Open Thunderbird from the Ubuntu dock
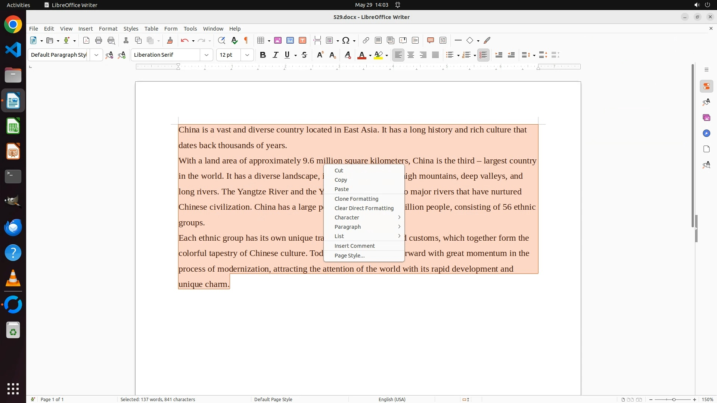The image size is (717, 403). (x=13, y=227)
